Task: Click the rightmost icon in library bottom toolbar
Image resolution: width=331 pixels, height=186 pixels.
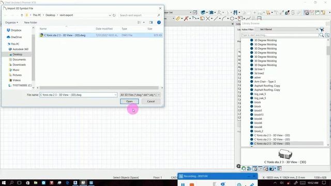Action: 279,168
